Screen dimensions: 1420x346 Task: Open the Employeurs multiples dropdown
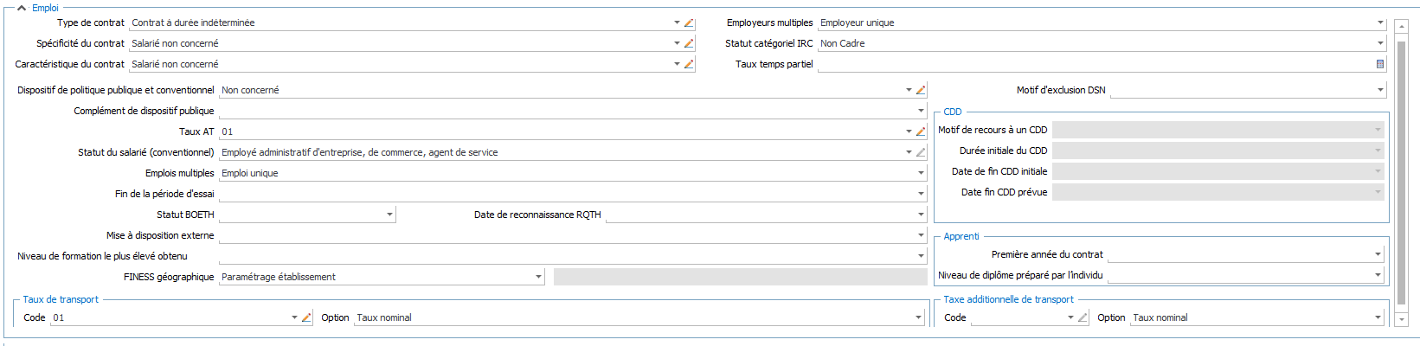pos(1379,23)
